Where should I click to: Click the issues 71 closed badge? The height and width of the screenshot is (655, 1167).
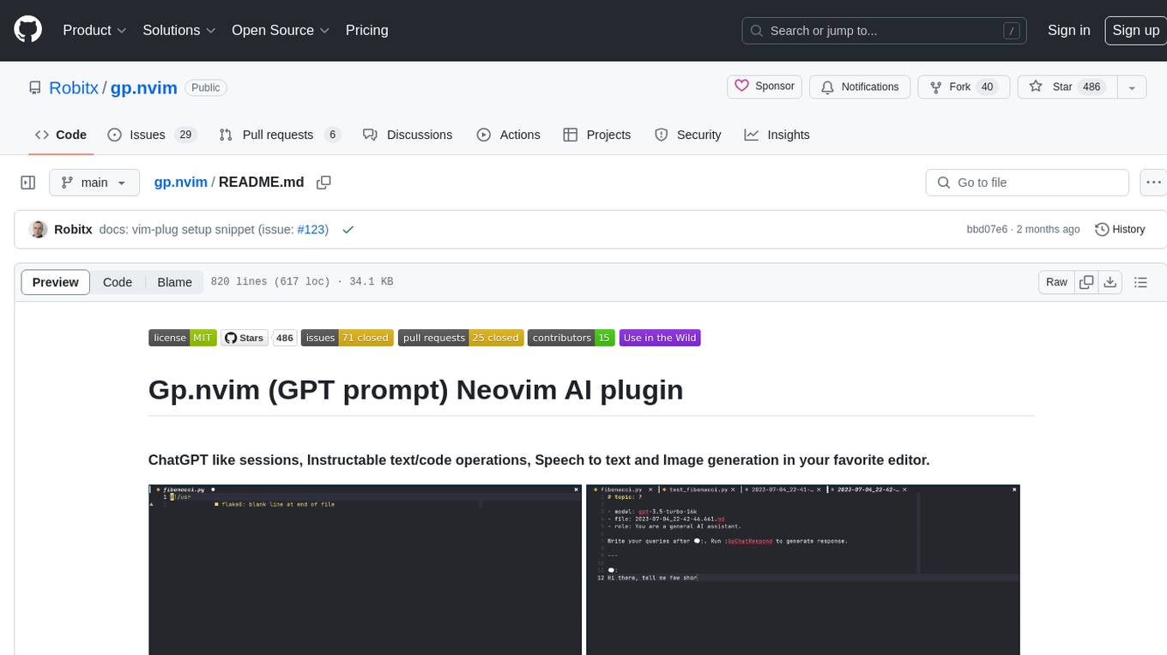pyautogui.click(x=348, y=338)
